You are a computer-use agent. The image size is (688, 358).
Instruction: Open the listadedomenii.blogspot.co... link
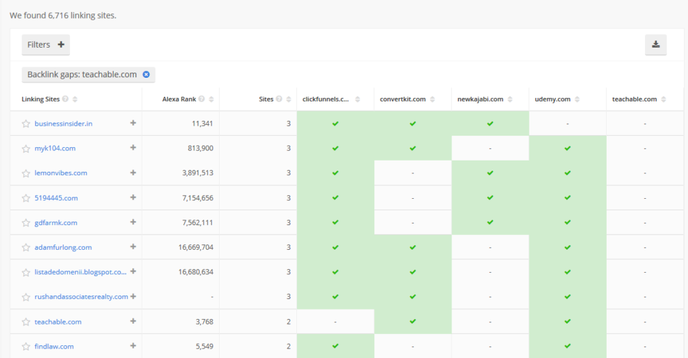[81, 272]
